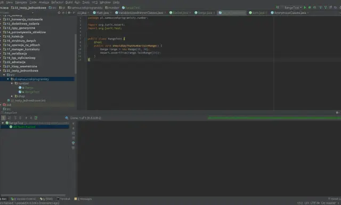This screenshot has width=341, height=205.
Task: Open test history magnifier icon
Action: pos(67,118)
